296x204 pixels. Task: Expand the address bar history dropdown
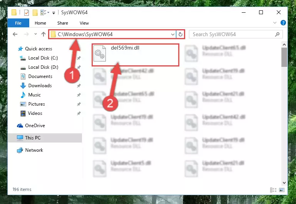click(x=172, y=34)
